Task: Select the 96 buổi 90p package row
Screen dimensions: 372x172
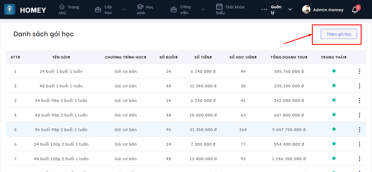Action: click(61, 130)
